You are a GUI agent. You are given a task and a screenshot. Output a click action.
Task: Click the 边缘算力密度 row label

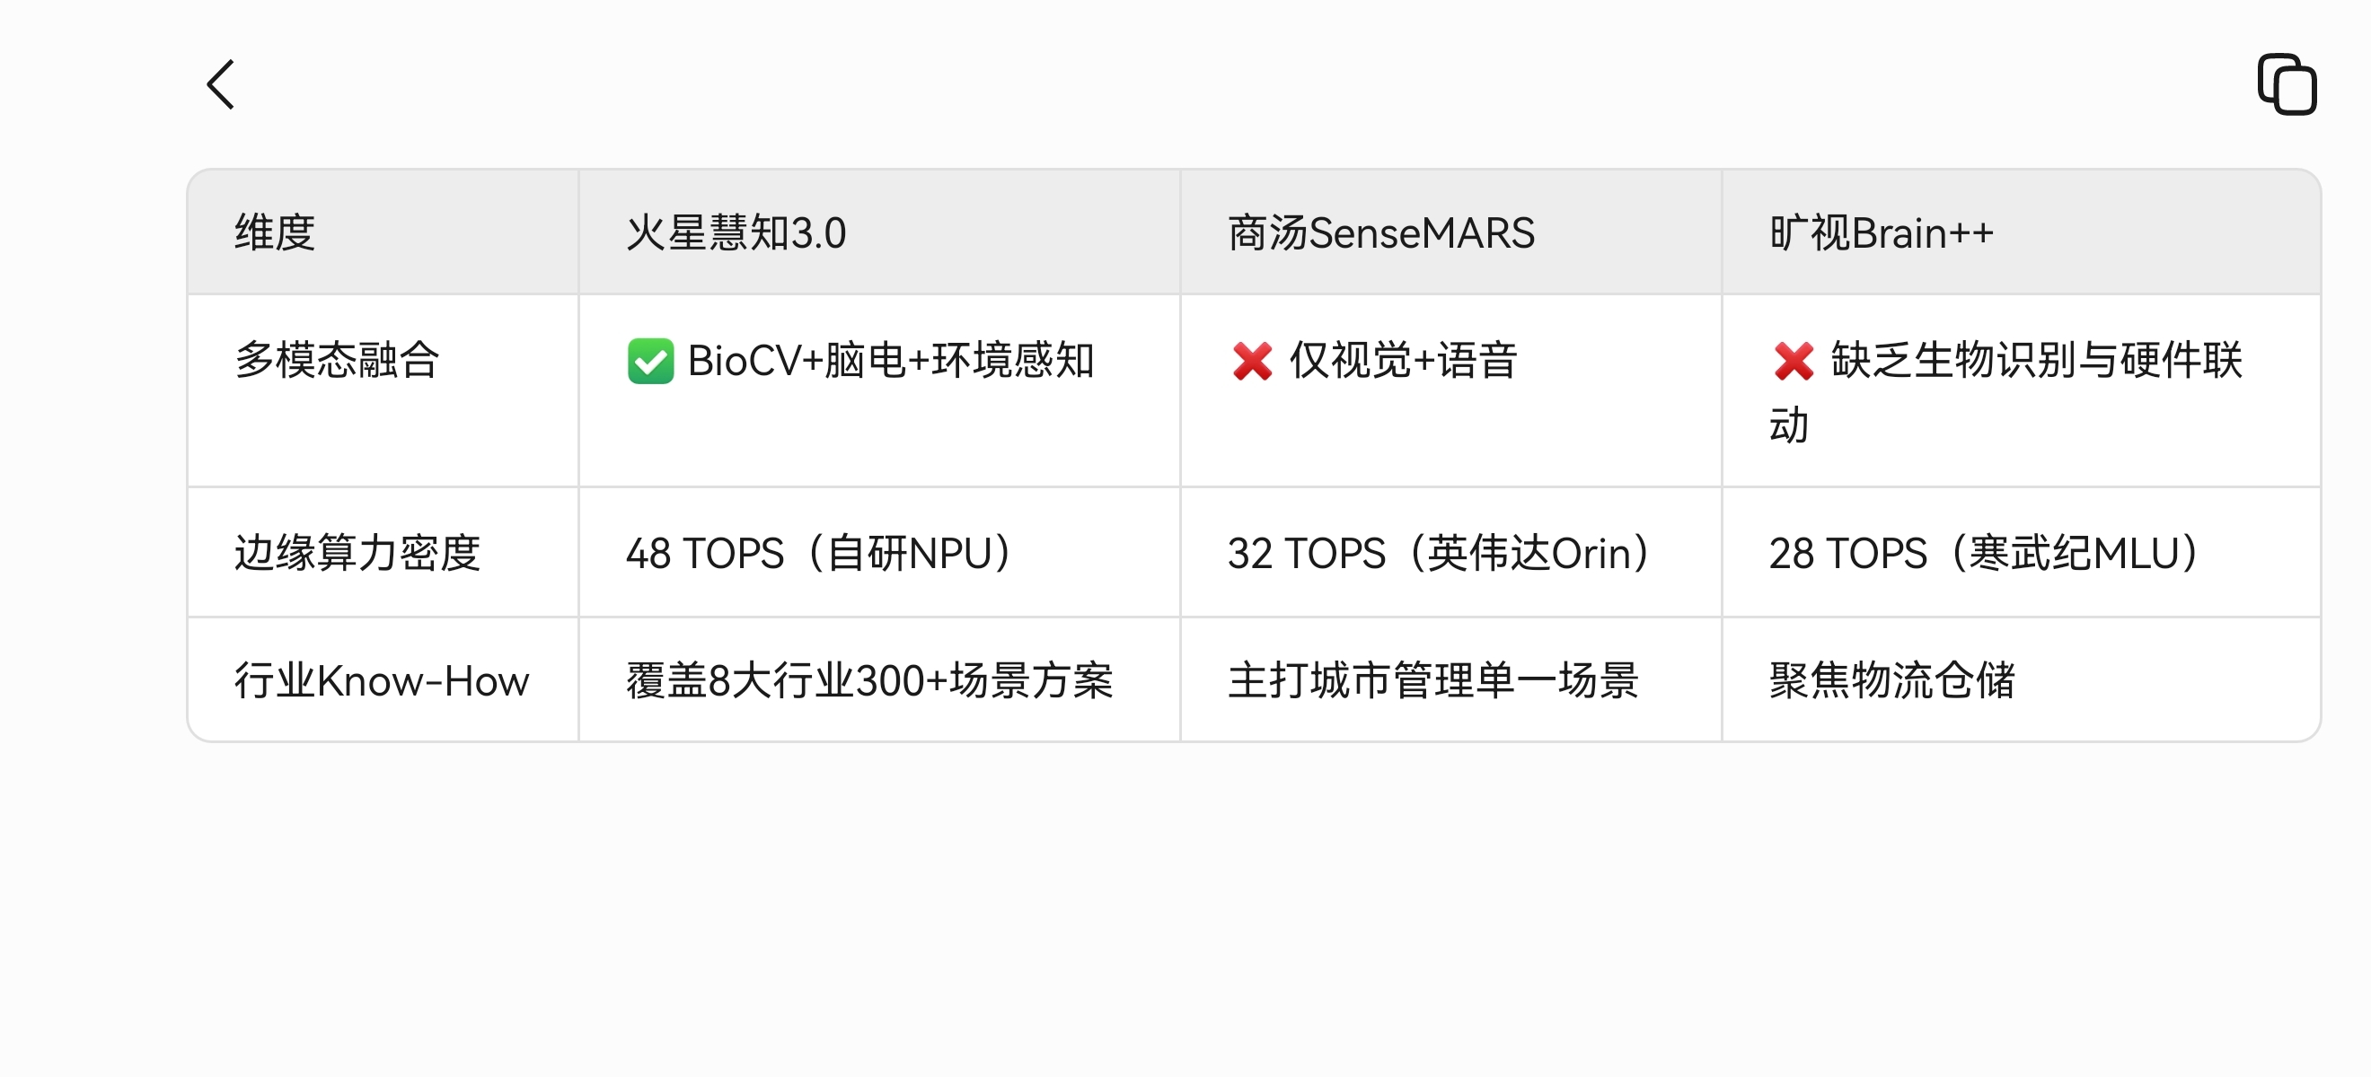357,553
